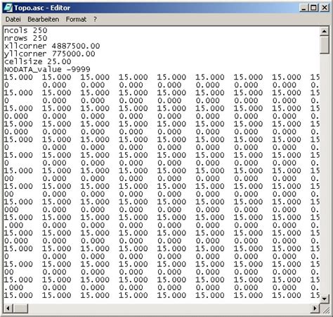Click the horizontal scrollbar right arrow
The height and width of the screenshot is (317, 333).
(315, 308)
